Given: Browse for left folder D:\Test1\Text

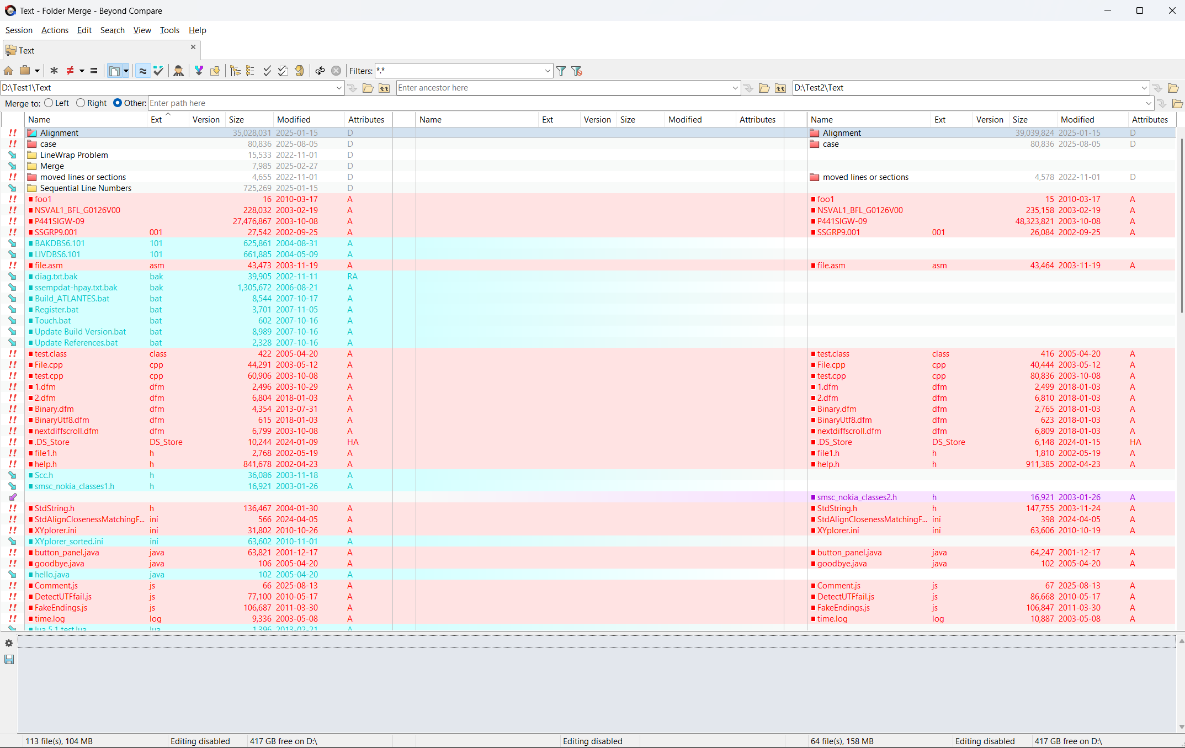Looking at the screenshot, I should [x=368, y=88].
